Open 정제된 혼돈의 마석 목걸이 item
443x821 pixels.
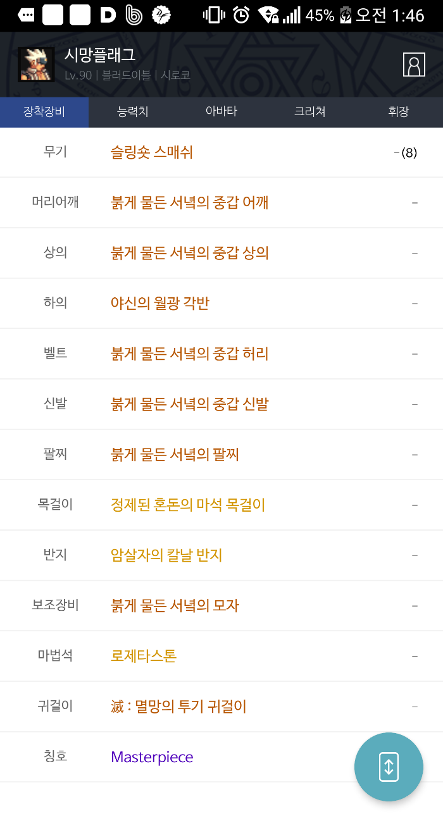188,505
